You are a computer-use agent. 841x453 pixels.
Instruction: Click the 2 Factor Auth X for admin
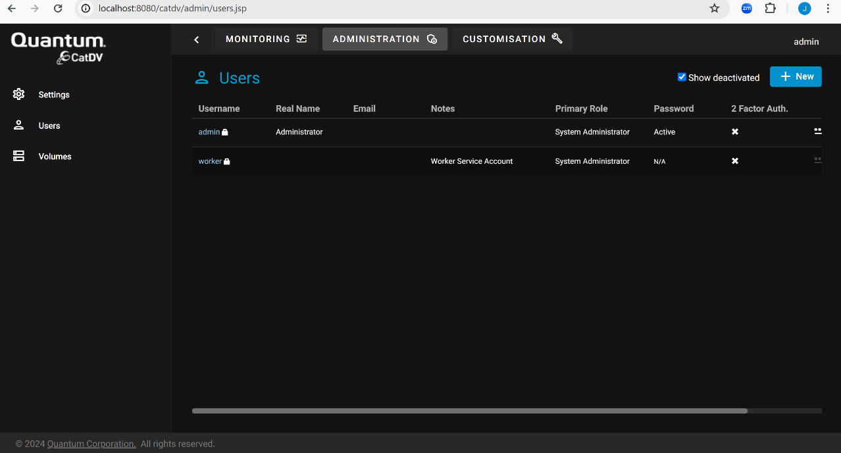point(735,132)
